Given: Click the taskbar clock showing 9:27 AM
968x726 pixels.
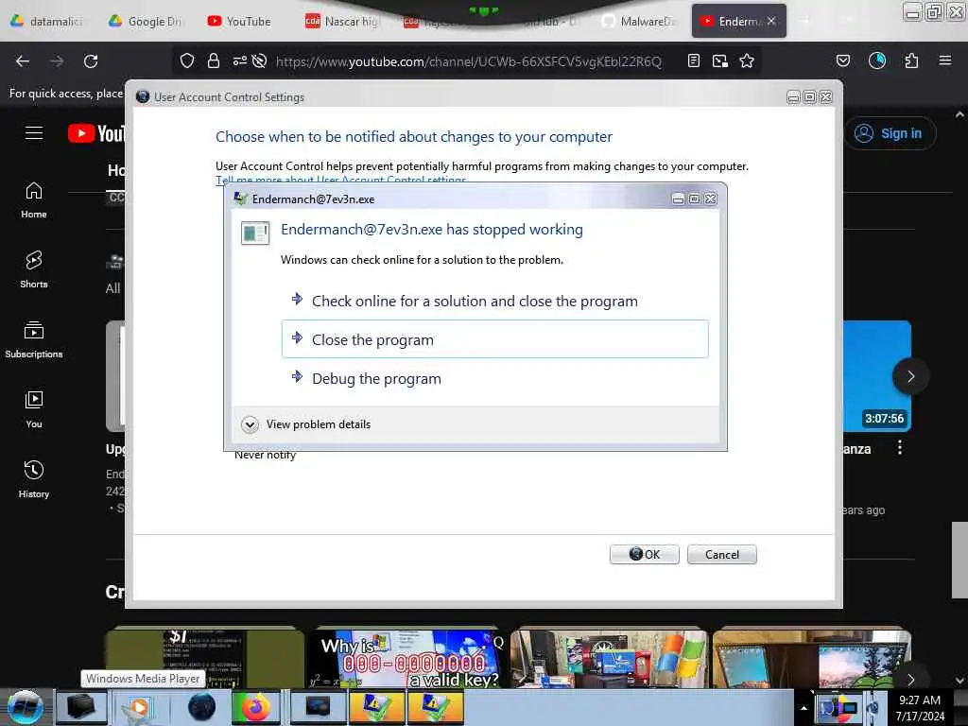Looking at the screenshot, I should [x=920, y=708].
